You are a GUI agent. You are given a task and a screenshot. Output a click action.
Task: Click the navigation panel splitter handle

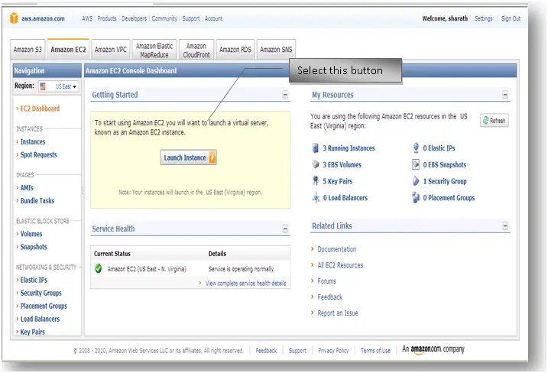pyautogui.click(x=83, y=190)
